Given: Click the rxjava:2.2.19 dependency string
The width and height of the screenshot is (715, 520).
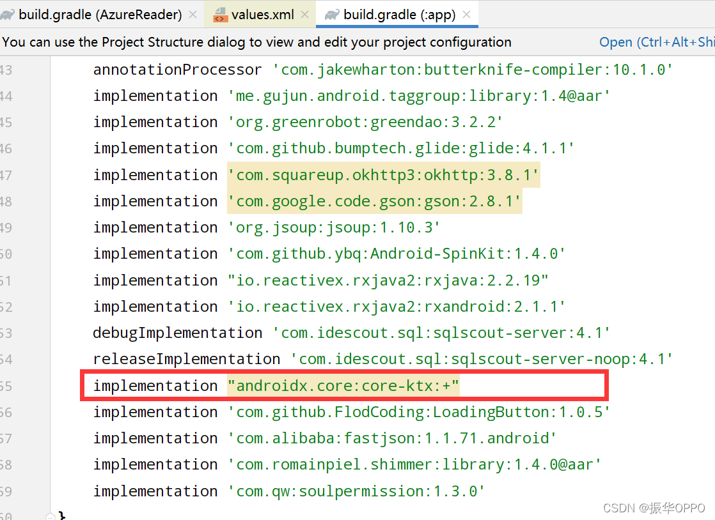Looking at the screenshot, I should [388, 280].
